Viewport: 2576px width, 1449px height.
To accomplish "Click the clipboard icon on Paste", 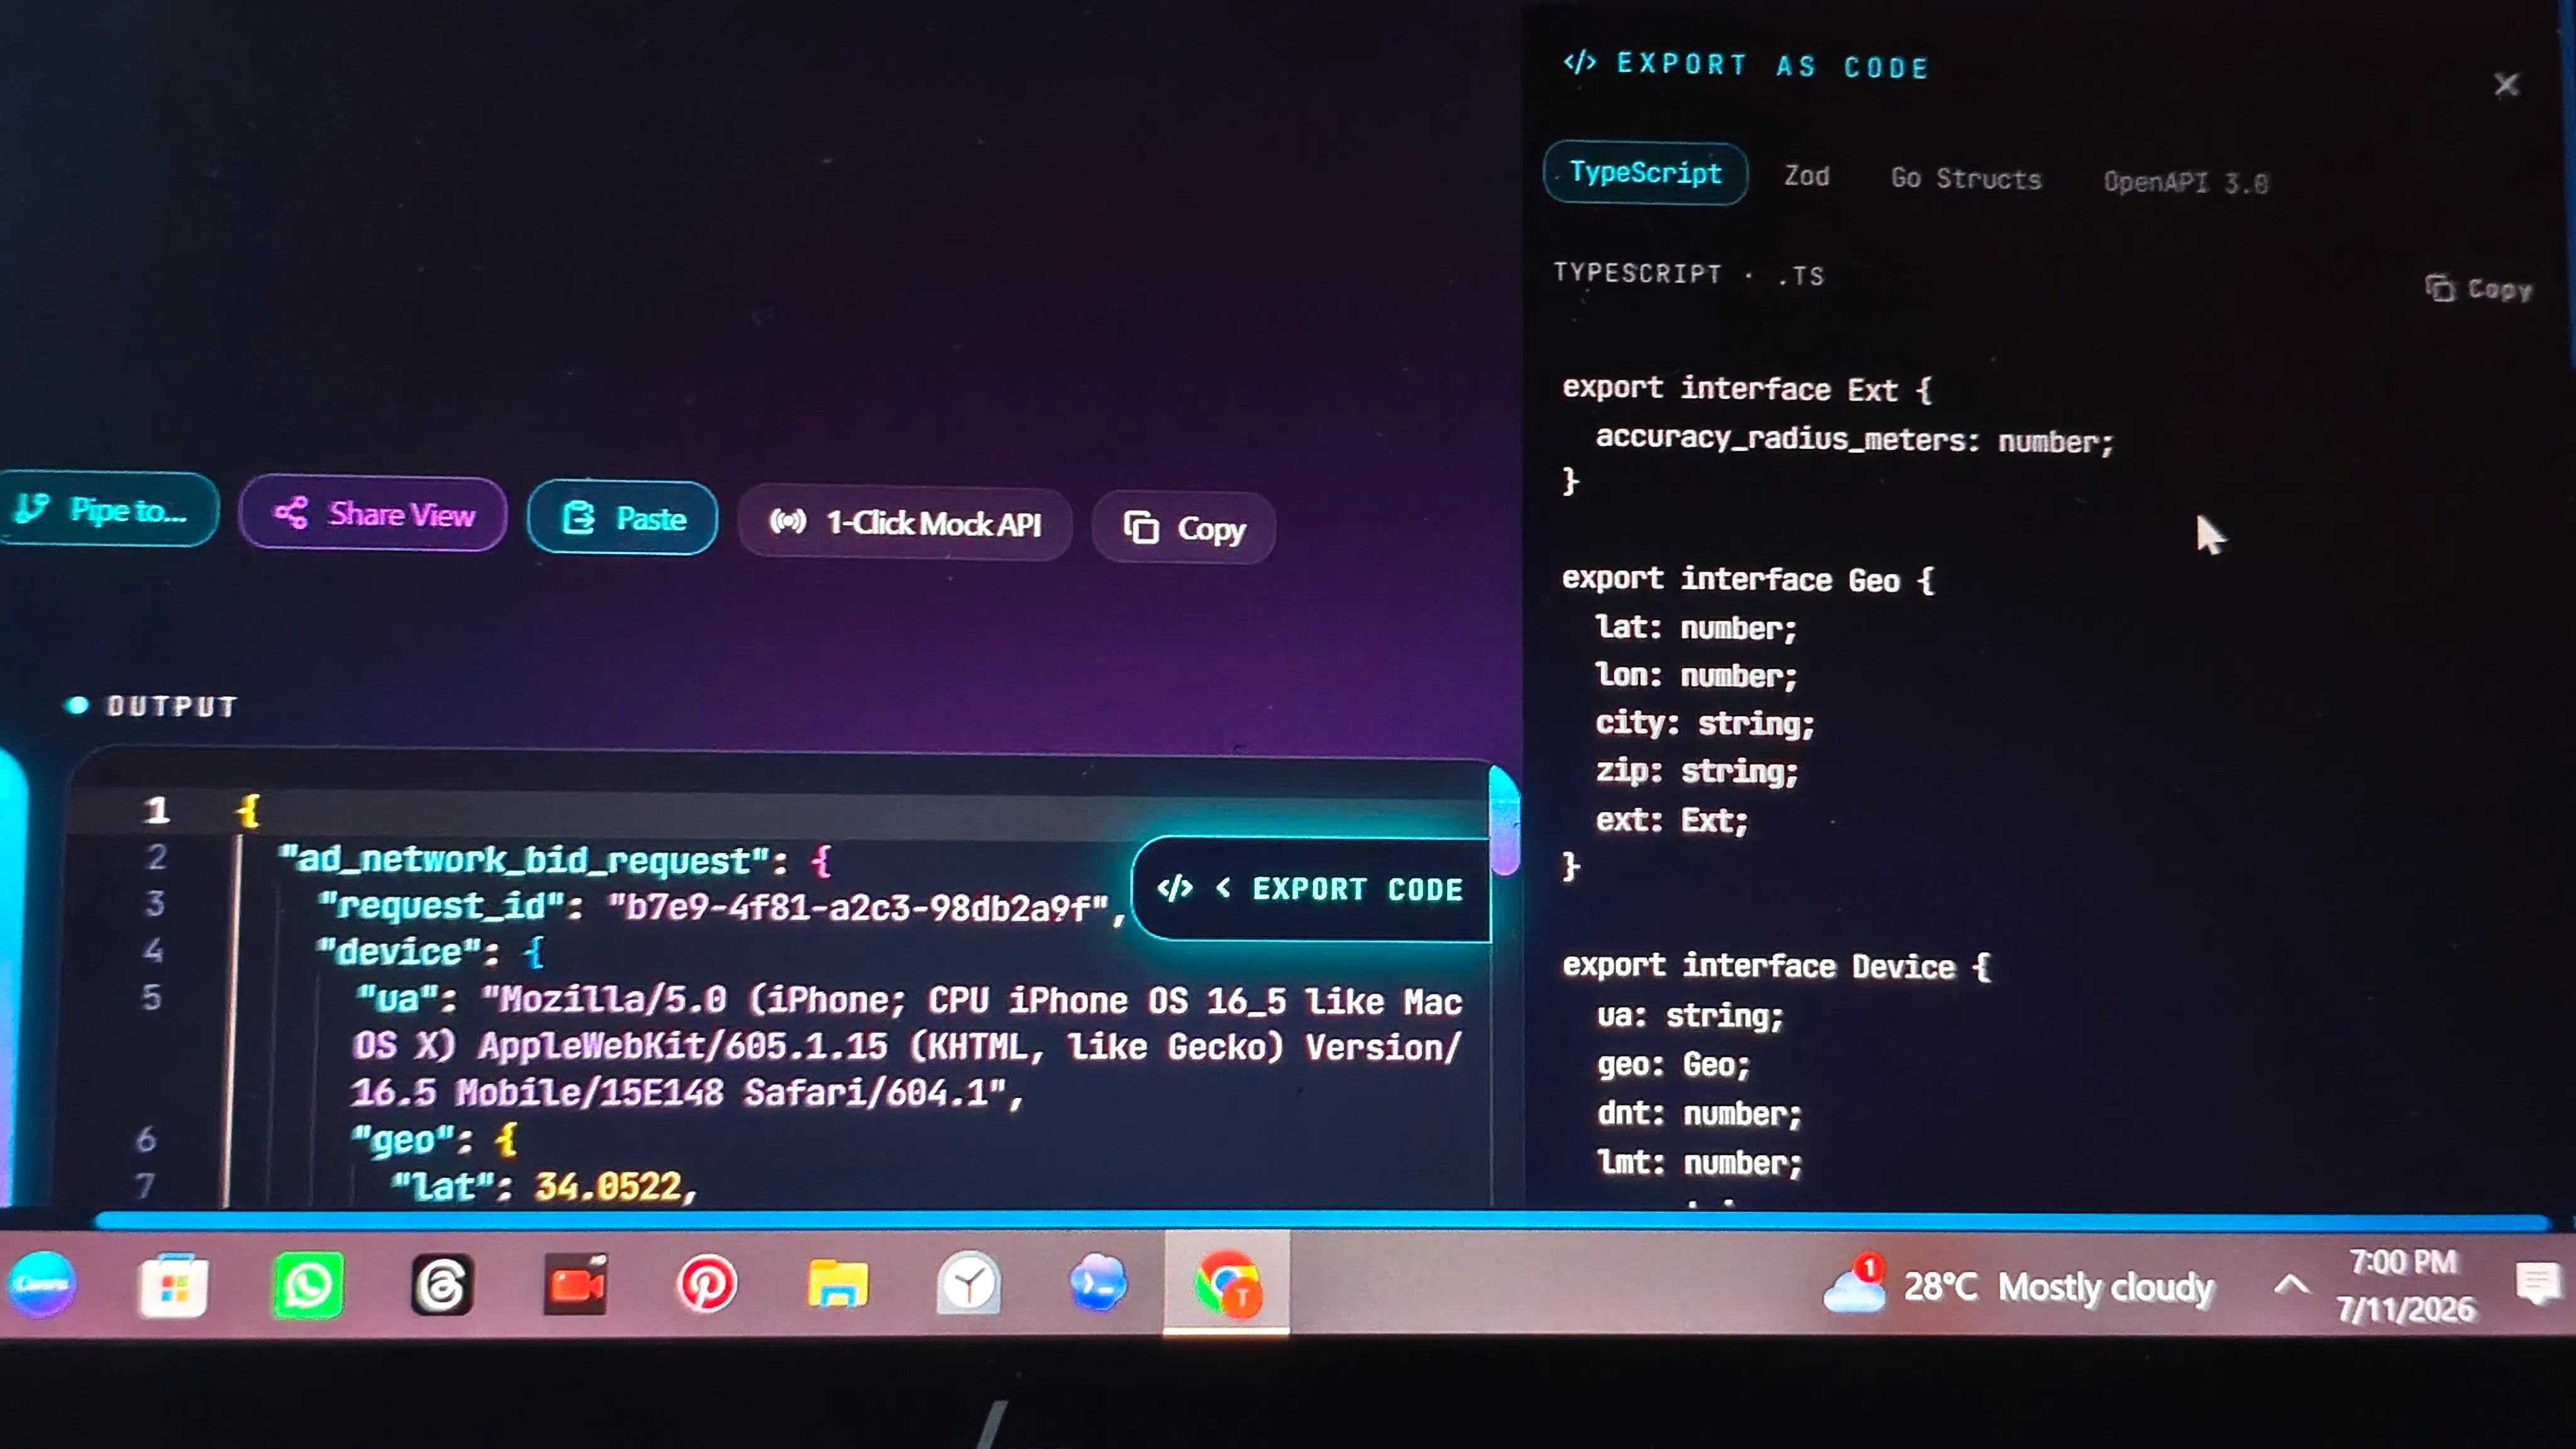I will click(x=579, y=517).
